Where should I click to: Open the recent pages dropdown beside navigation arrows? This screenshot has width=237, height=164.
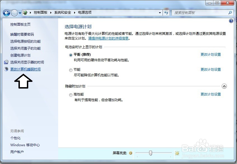[20, 13]
